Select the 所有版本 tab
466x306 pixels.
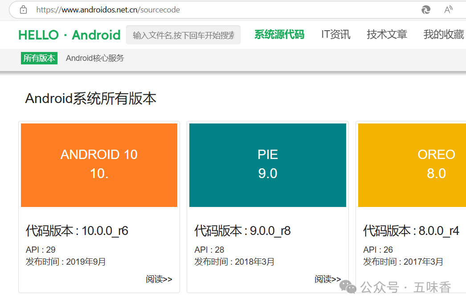tap(39, 58)
